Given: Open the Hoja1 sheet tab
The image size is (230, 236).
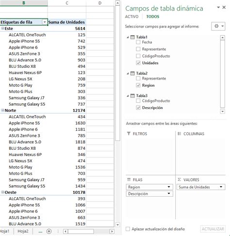Looking at the screenshot, I should (5, 231).
